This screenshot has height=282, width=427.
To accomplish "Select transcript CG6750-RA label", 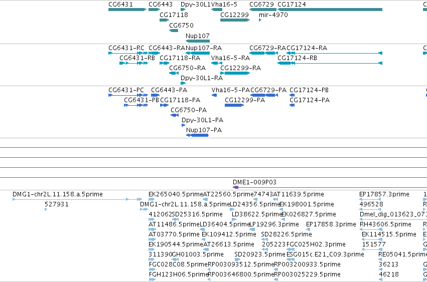I will point(187,68).
